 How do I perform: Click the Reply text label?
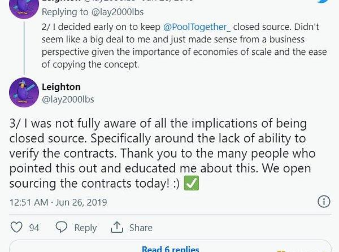coord(85,227)
